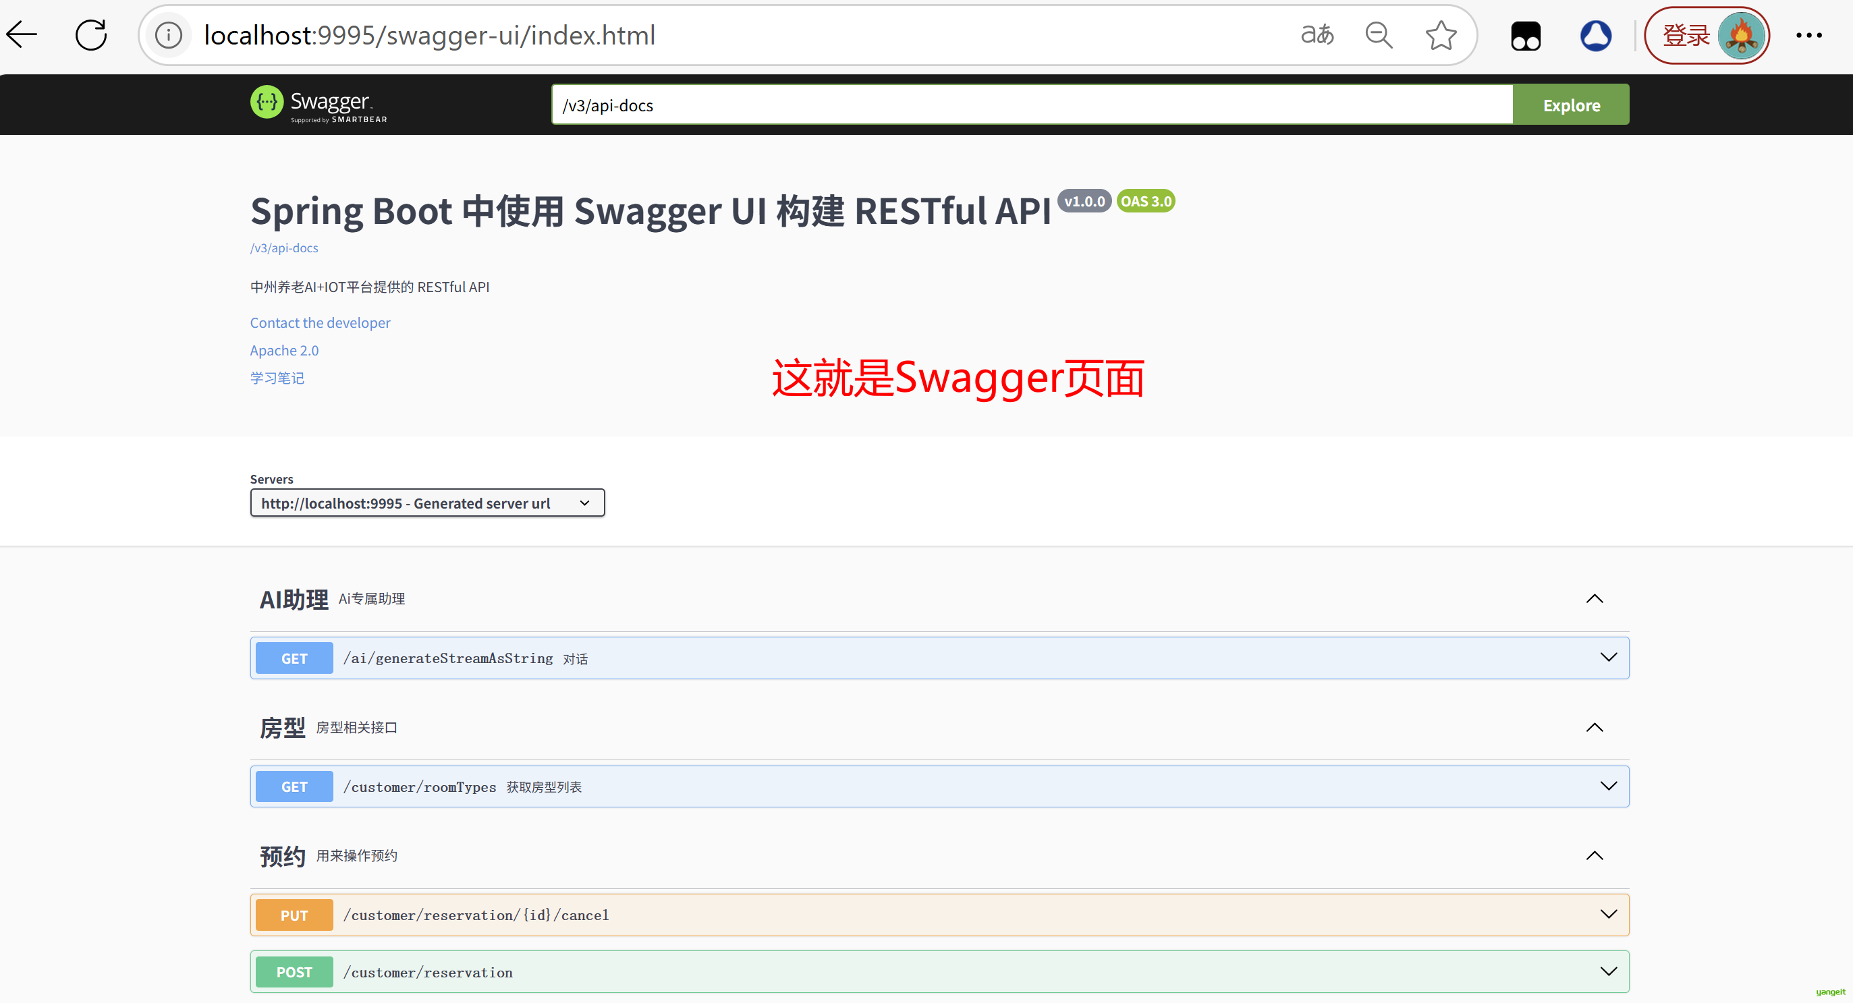Bookmark this page with the star icon

[1441, 34]
